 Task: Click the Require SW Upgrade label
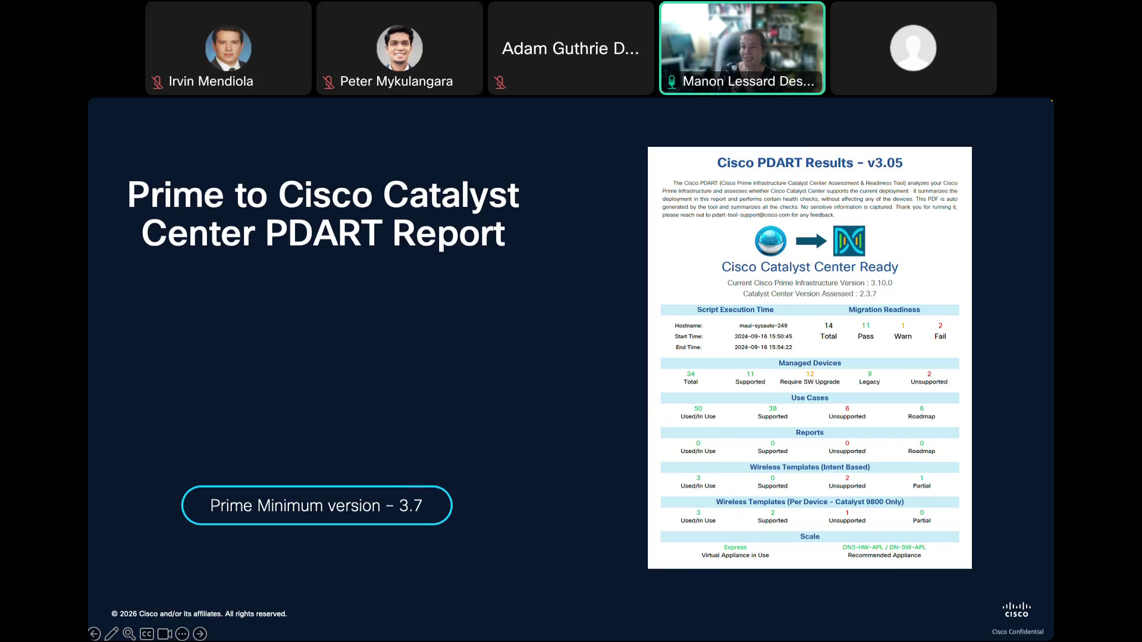point(810,382)
